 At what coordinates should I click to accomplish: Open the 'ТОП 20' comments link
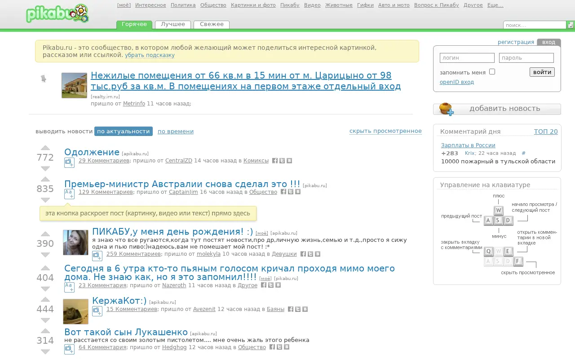546,131
